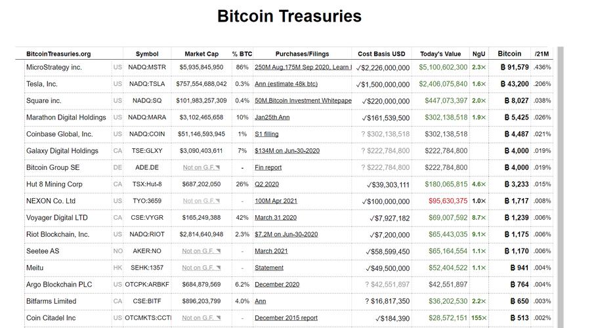Click the Bitcoin column header
This screenshot has height=328, width=594.
509,54
